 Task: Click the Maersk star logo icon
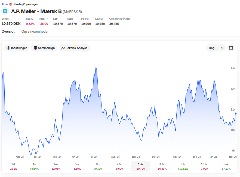tap(5, 11)
